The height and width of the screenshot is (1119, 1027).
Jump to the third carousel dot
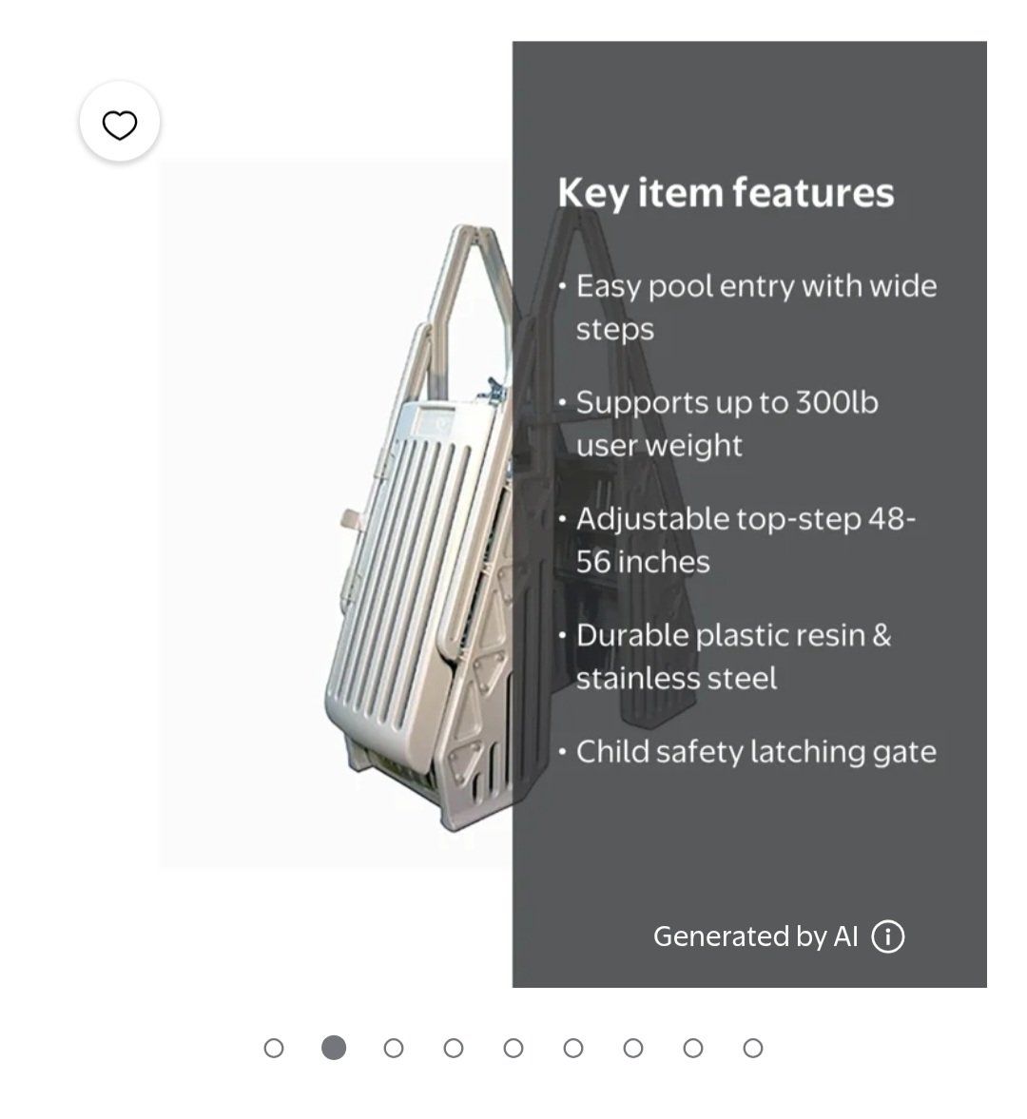tap(394, 1048)
